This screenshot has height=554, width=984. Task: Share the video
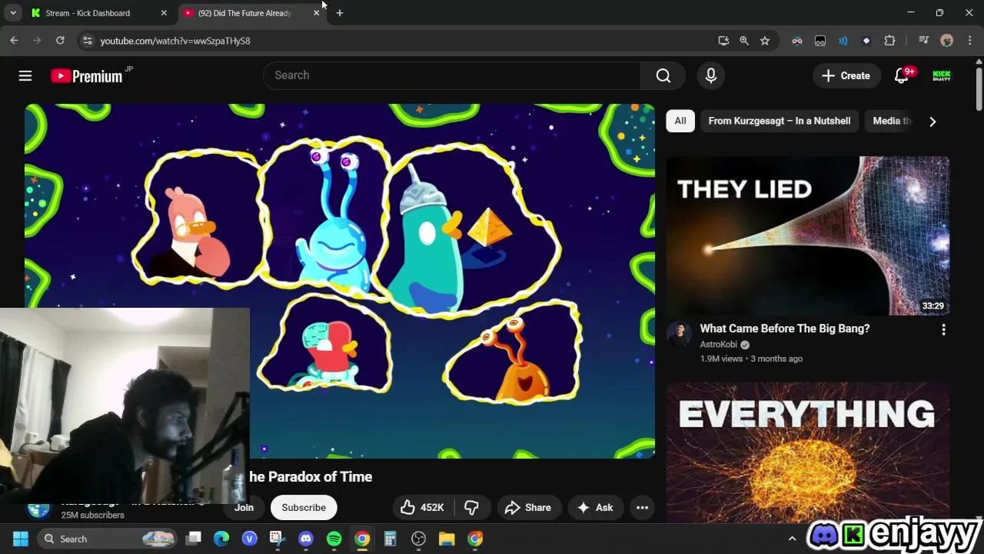[x=528, y=507]
